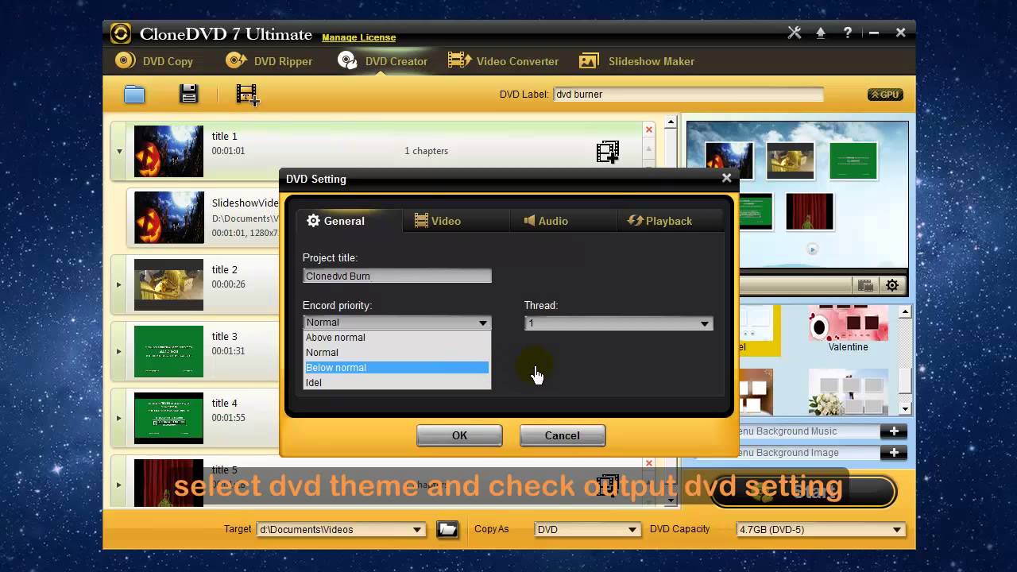The image size is (1017, 572).
Task: Click the save floppy disk icon
Action: coord(188,94)
